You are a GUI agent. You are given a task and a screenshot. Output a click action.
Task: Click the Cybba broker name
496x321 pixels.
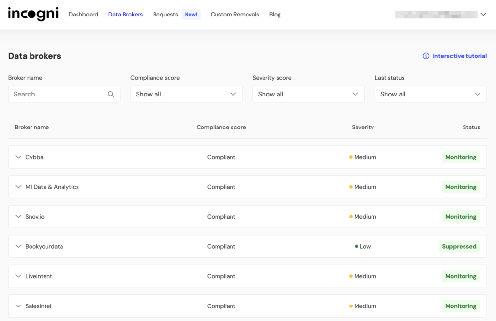pyautogui.click(x=34, y=157)
